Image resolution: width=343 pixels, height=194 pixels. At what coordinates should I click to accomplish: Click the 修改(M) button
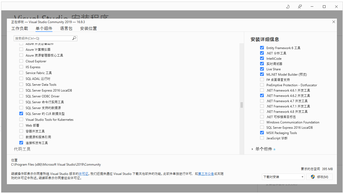[319, 177]
